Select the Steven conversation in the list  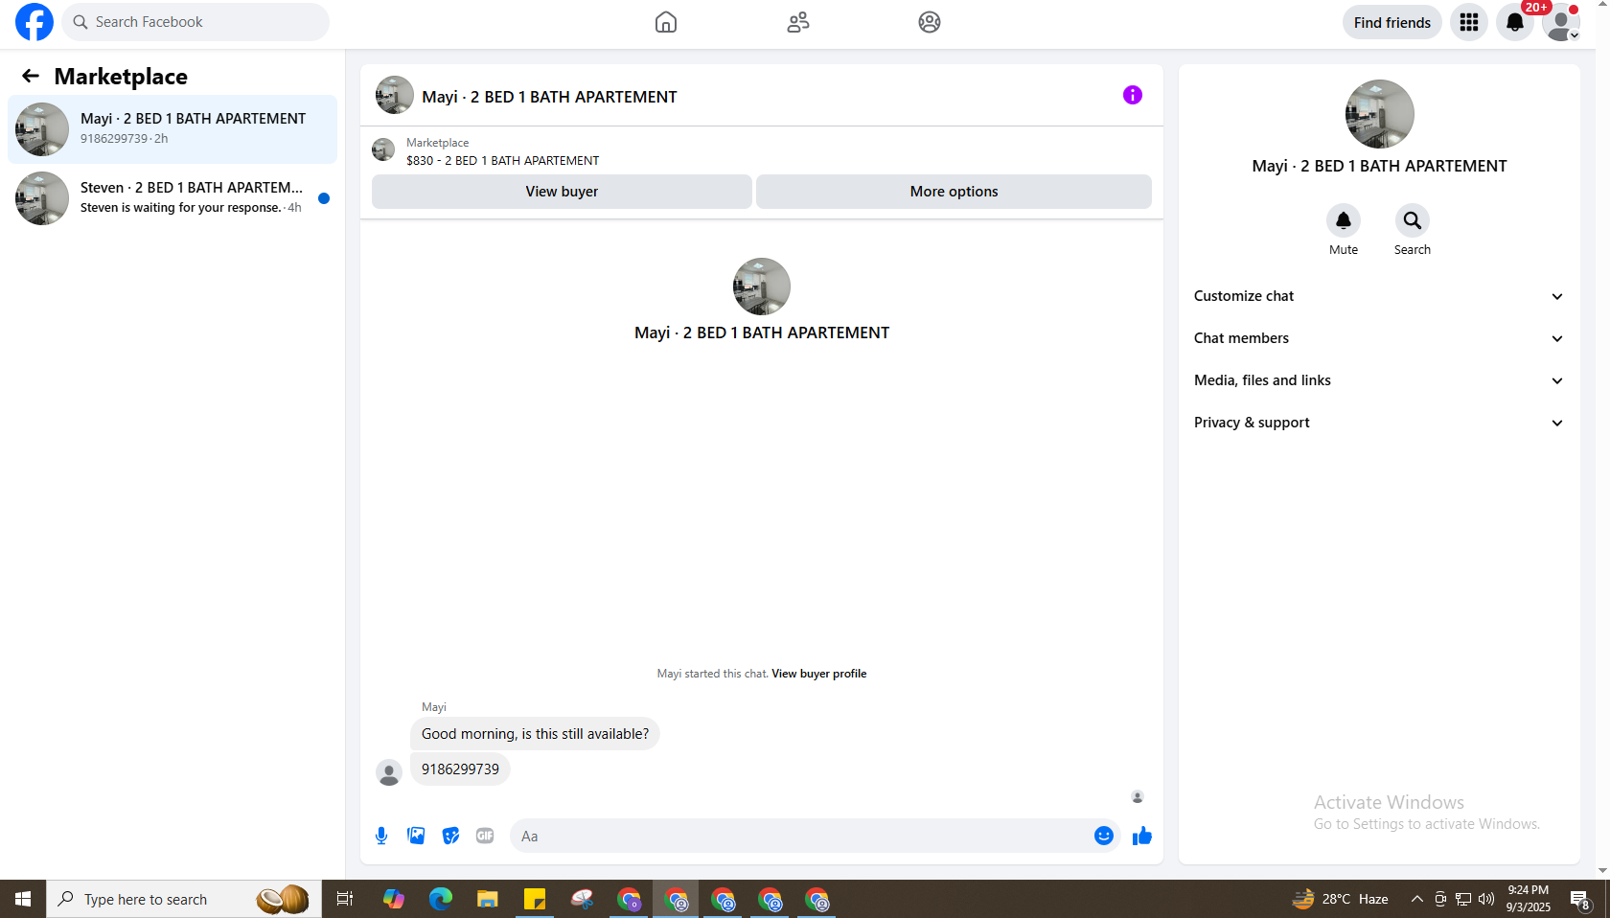pos(172,198)
